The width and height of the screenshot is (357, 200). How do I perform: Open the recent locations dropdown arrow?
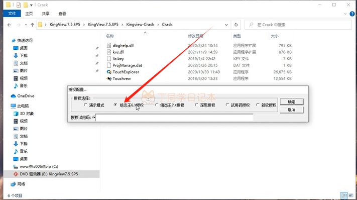coord(26,25)
